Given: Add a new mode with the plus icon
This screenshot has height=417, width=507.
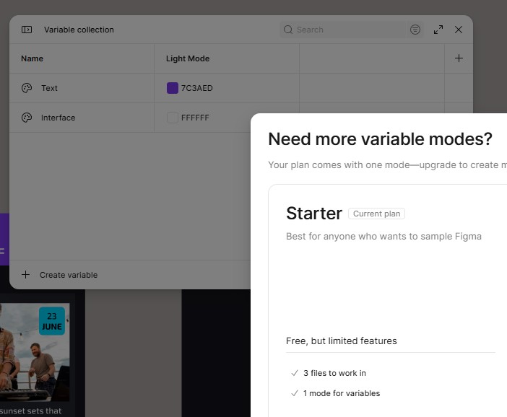Looking at the screenshot, I should pos(459,58).
